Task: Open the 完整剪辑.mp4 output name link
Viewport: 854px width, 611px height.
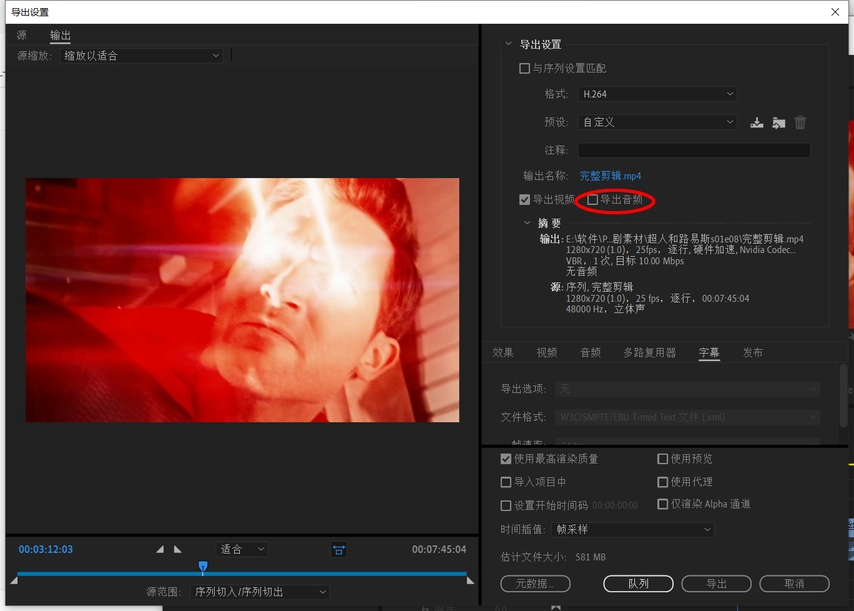Action: pos(610,176)
